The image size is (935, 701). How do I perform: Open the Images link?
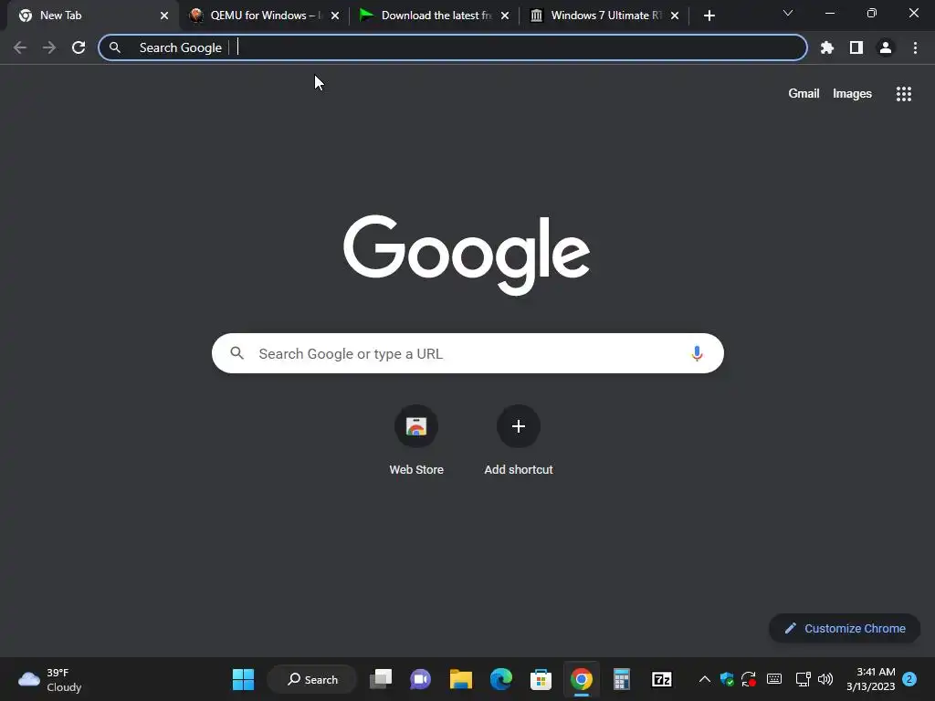pos(852,94)
